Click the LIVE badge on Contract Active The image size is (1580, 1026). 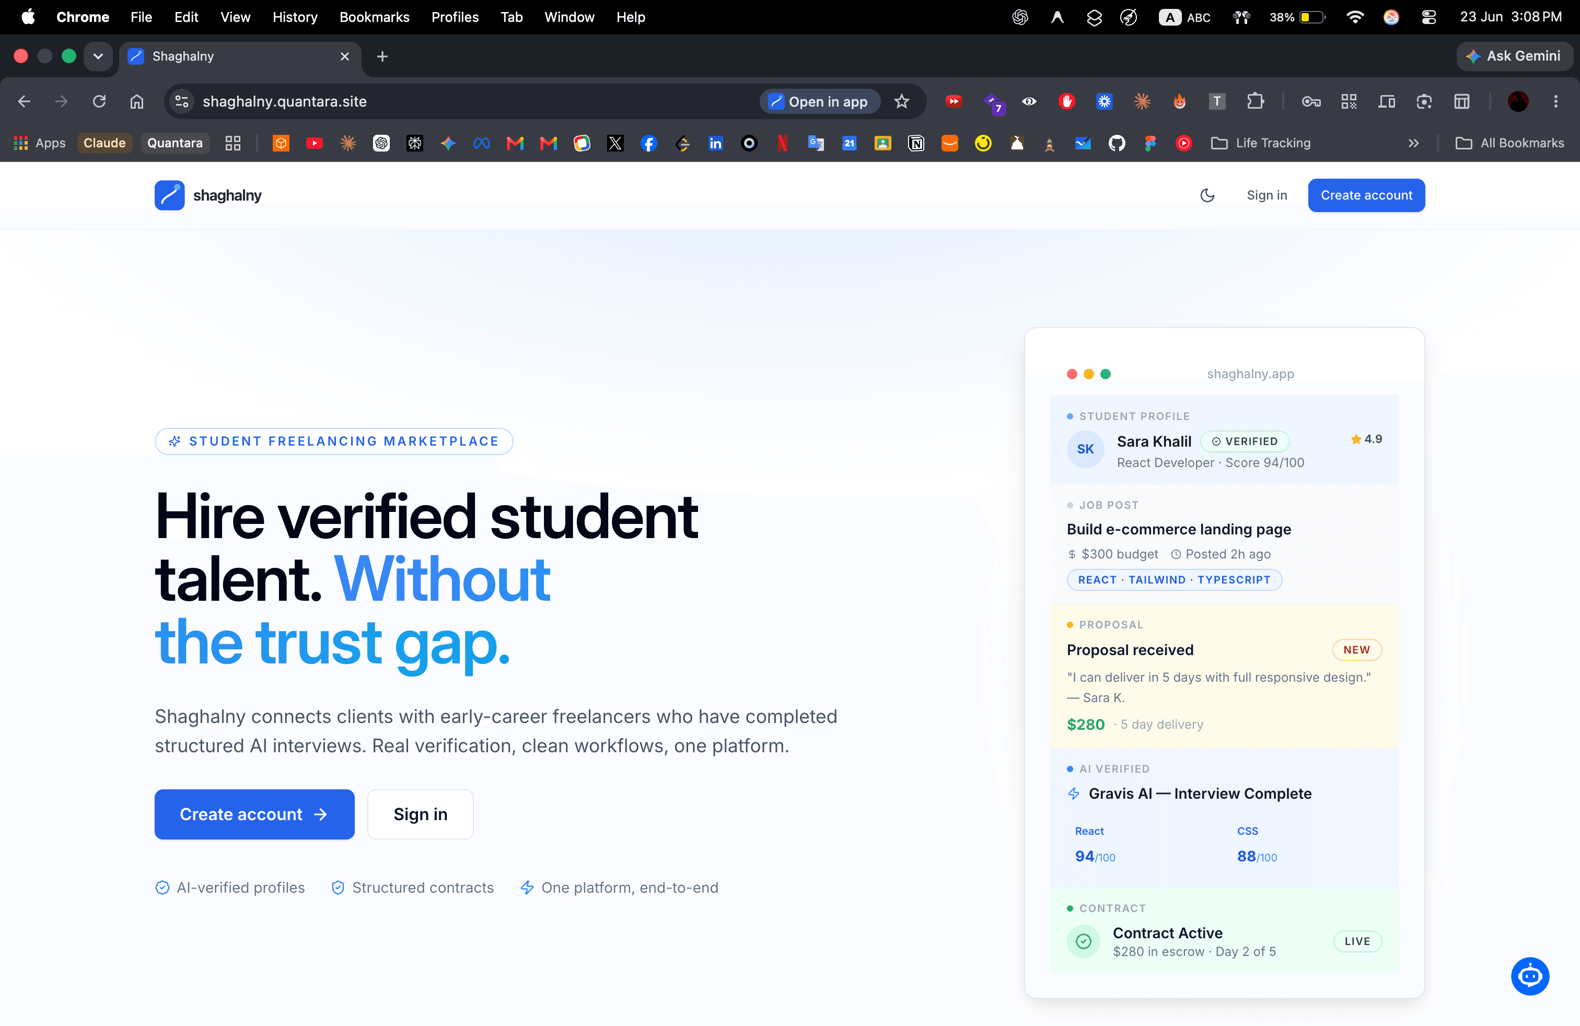point(1357,941)
